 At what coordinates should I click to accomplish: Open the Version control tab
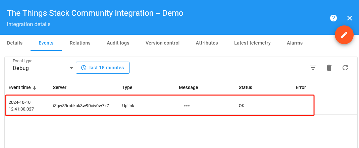pyautogui.click(x=162, y=43)
